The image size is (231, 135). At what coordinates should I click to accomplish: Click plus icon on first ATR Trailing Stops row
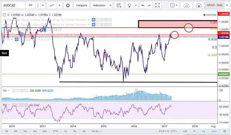tap(106, 20)
